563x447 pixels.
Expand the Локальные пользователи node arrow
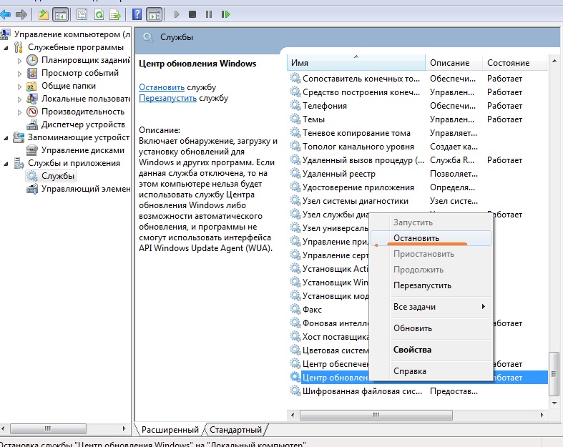(x=19, y=99)
